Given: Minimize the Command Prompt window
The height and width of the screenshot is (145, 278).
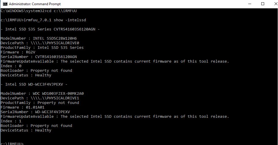Looking at the screenshot, I should (x=249, y=4).
